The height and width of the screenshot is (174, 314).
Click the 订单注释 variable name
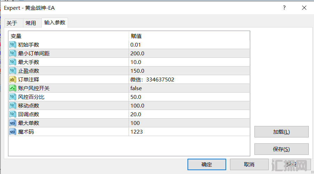click(x=29, y=80)
